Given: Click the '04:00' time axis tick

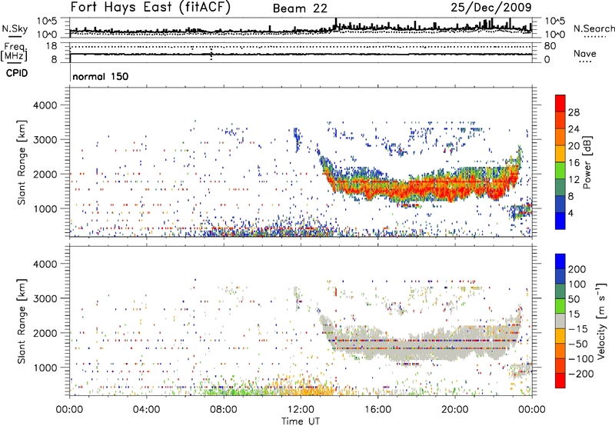Looking at the screenshot, I should 146,410.
